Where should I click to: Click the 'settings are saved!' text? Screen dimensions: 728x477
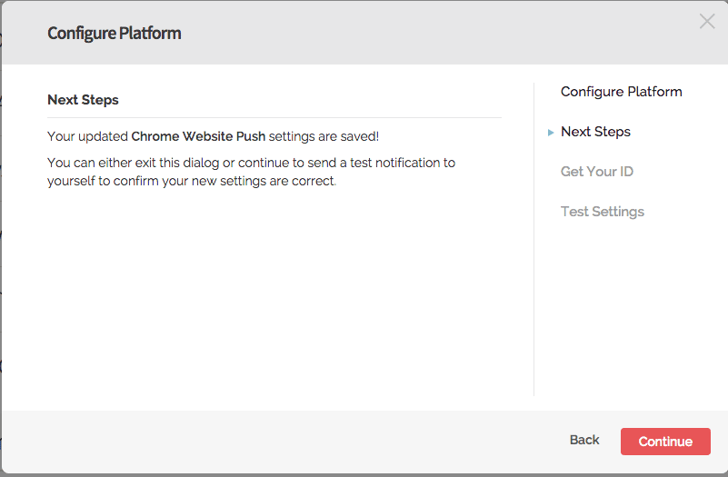(324, 136)
